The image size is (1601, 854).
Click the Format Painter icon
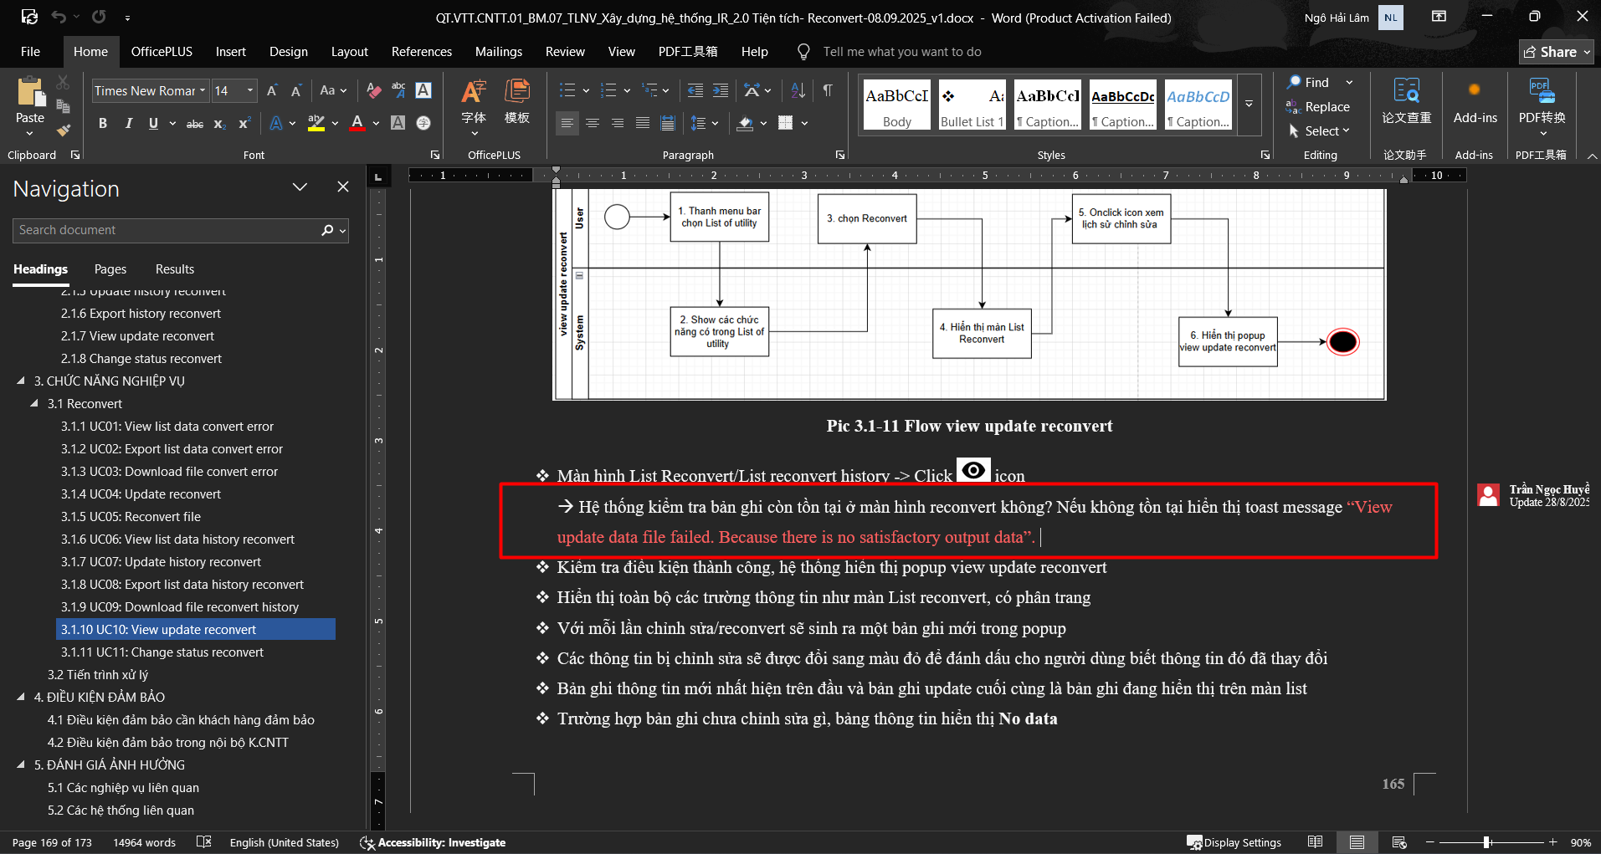point(63,130)
